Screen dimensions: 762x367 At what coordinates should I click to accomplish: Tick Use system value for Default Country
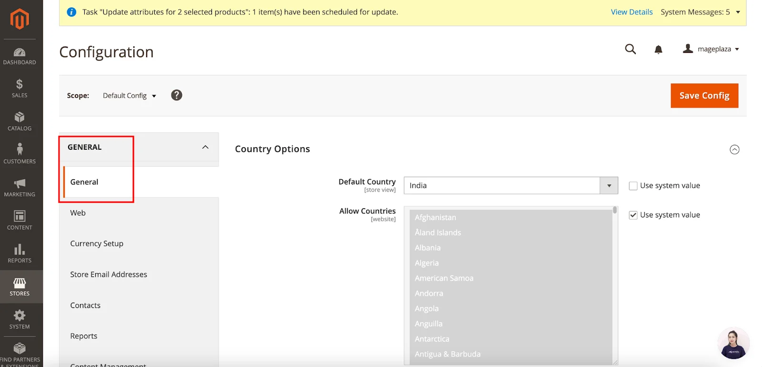(633, 186)
